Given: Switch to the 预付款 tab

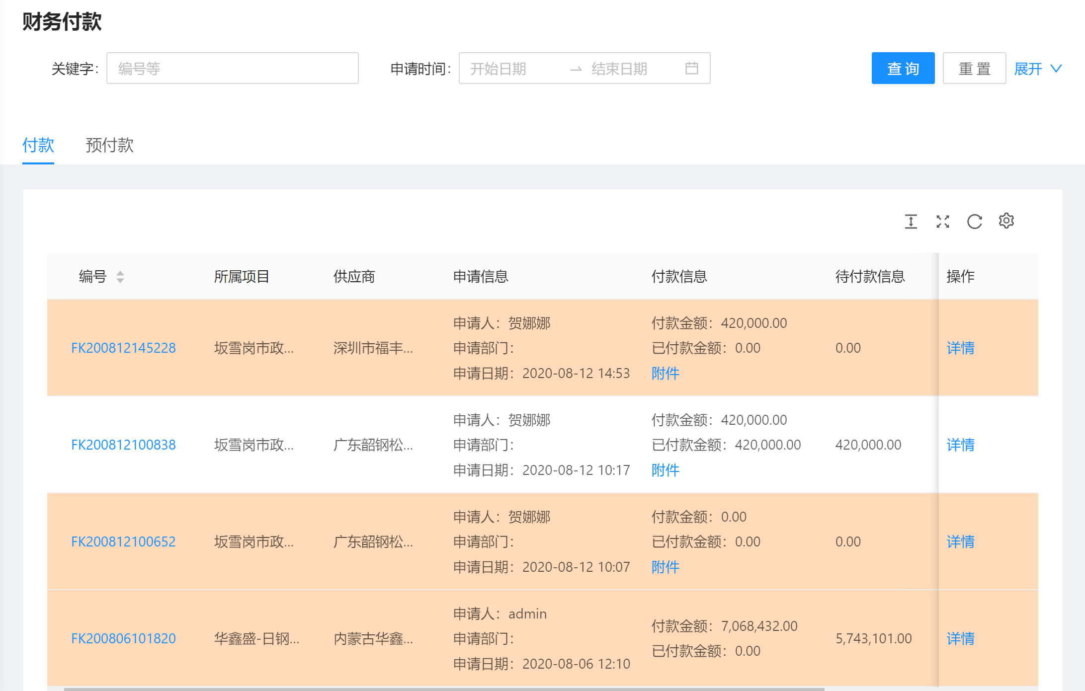Looking at the screenshot, I should pyautogui.click(x=109, y=145).
